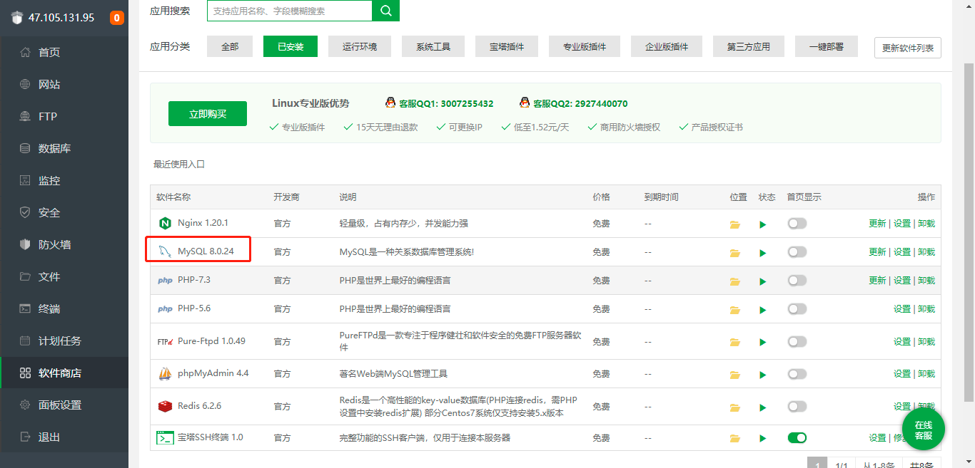Image resolution: width=975 pixels, height=468 pixels.
Task: Click the phpMyAdmin sailboat logo icon
Action: coord(165,373)
